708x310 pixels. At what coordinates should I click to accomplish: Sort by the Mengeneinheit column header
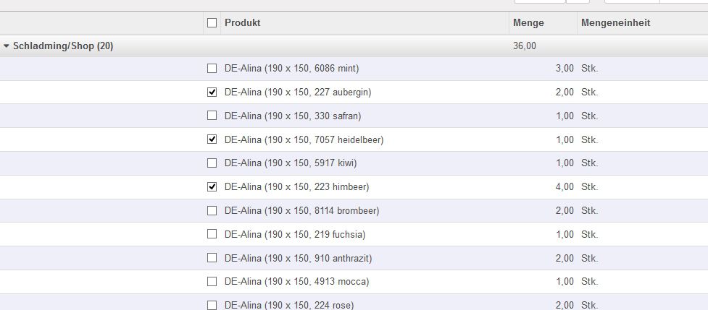pyautogui.click(x=615, y=23)
